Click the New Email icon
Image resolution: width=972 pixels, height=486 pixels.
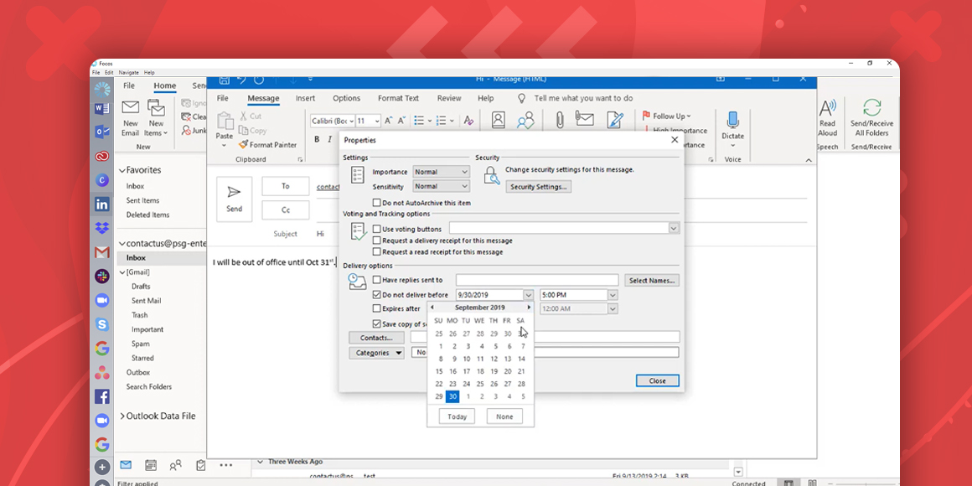(x=130, y=107)
